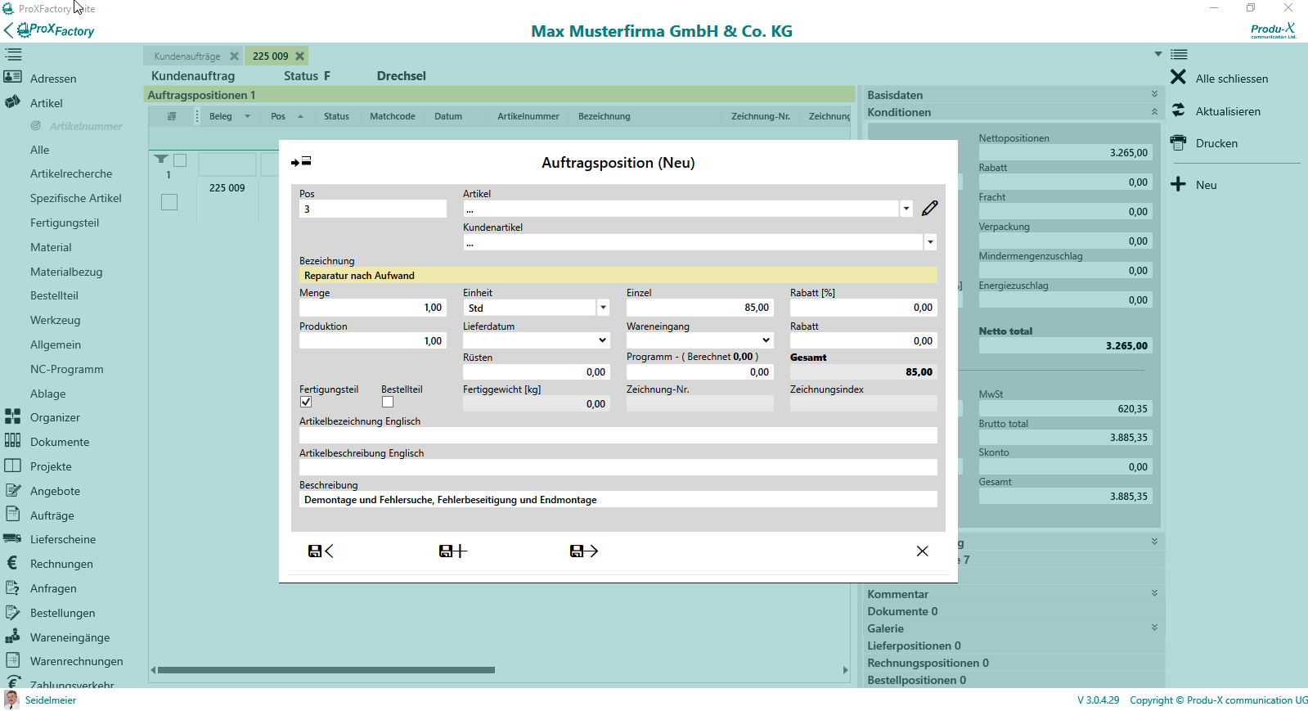1308x711 pixels.
Task: Sort by the Pos column header
Action: 279,116
